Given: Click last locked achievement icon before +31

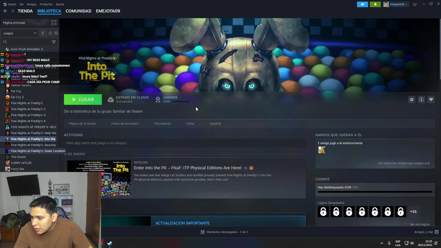Looking at the screenshot, I should pyautogui.click(x=400, y=211).
